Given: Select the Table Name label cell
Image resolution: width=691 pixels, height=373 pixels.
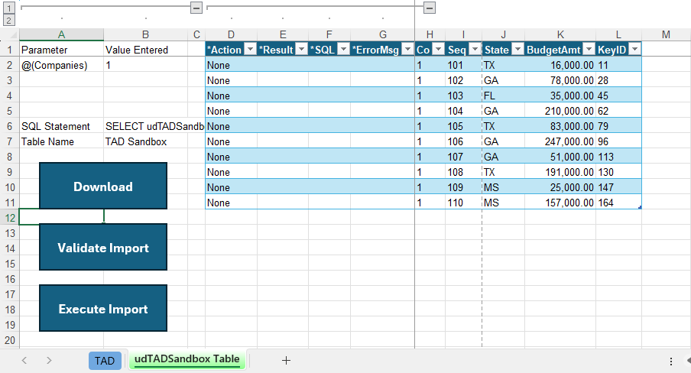Looking at the screenshot, I should [62, 141].
